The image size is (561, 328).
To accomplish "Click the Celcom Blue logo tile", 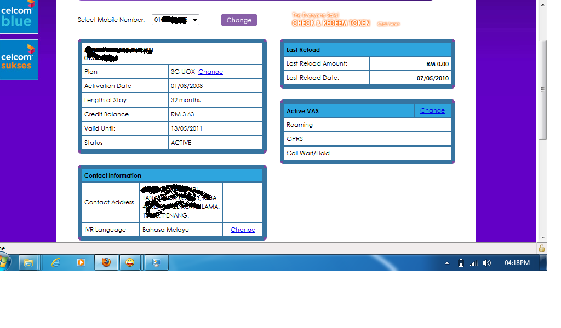I will (19, 16).
